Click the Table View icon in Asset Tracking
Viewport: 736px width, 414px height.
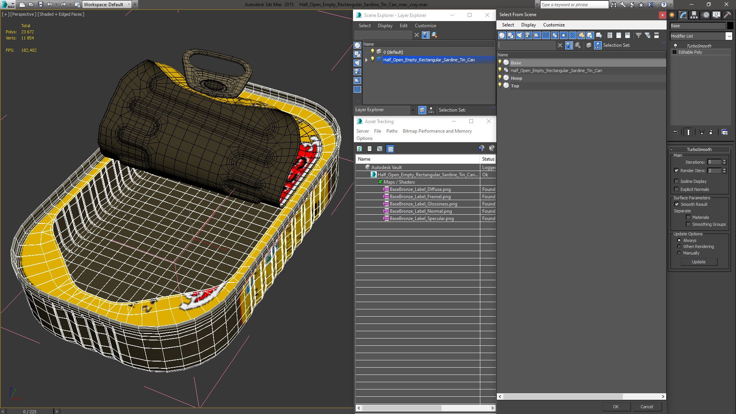coord(390,149)
